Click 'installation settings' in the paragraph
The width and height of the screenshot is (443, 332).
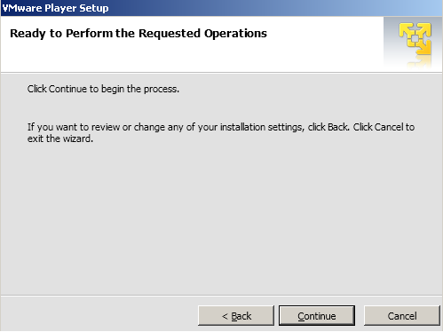click(262, 127)
